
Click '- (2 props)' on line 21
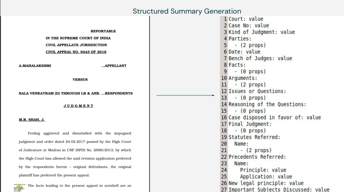coord(256,150)
